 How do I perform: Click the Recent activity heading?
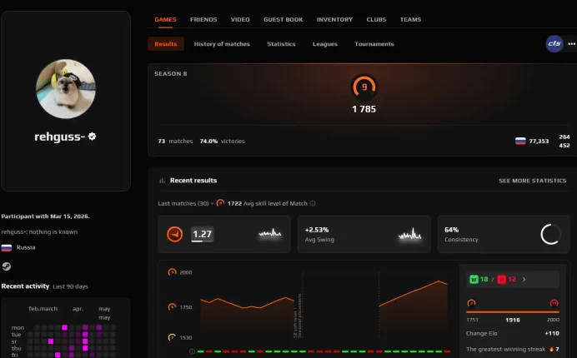click(x=25, y=286)
